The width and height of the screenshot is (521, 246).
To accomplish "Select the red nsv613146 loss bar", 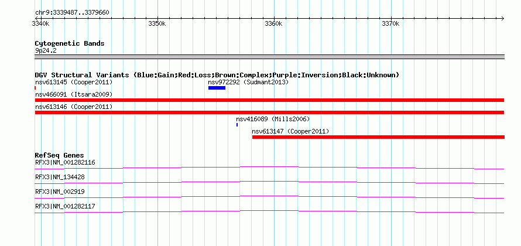I will pos(269,112).
